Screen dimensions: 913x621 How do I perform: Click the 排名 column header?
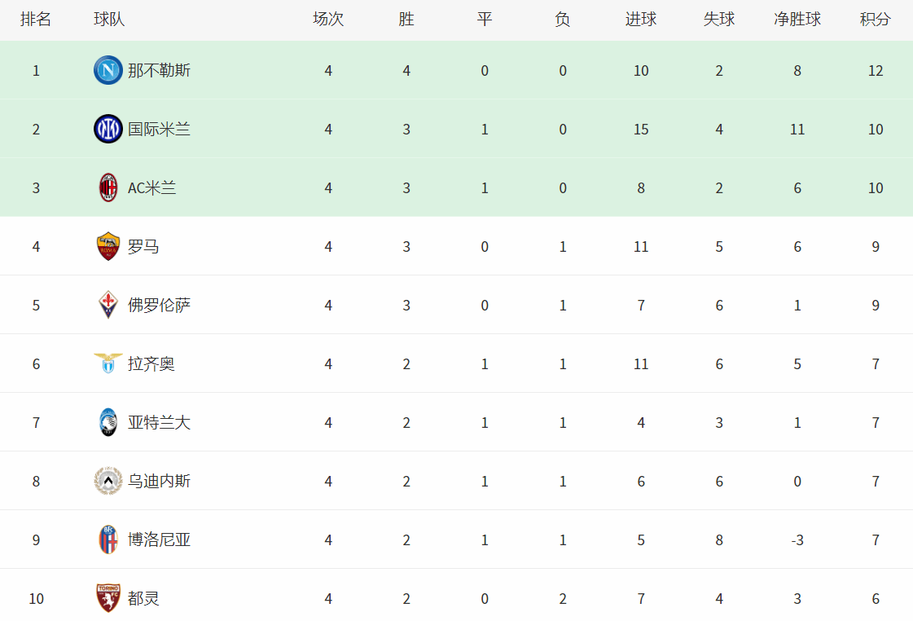click(36, 20)
